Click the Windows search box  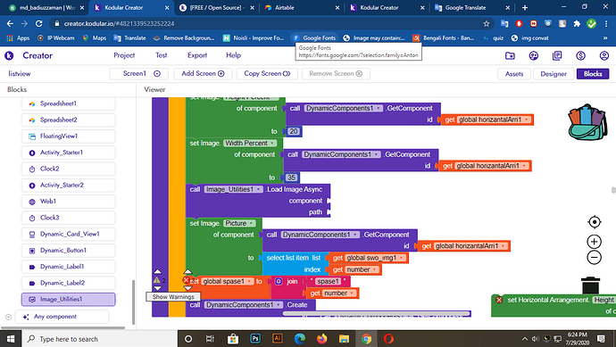tap(100, 339)
